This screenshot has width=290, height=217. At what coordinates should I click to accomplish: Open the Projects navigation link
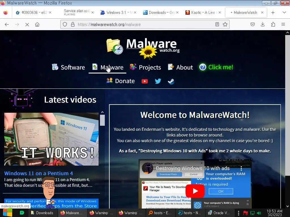pyautogui.click(x=145, y=67)
